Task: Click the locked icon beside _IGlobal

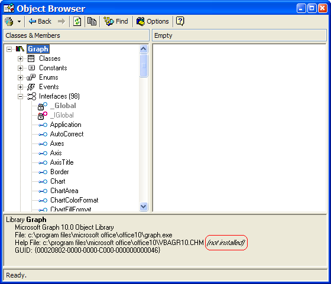Action: tap(43, 116)
